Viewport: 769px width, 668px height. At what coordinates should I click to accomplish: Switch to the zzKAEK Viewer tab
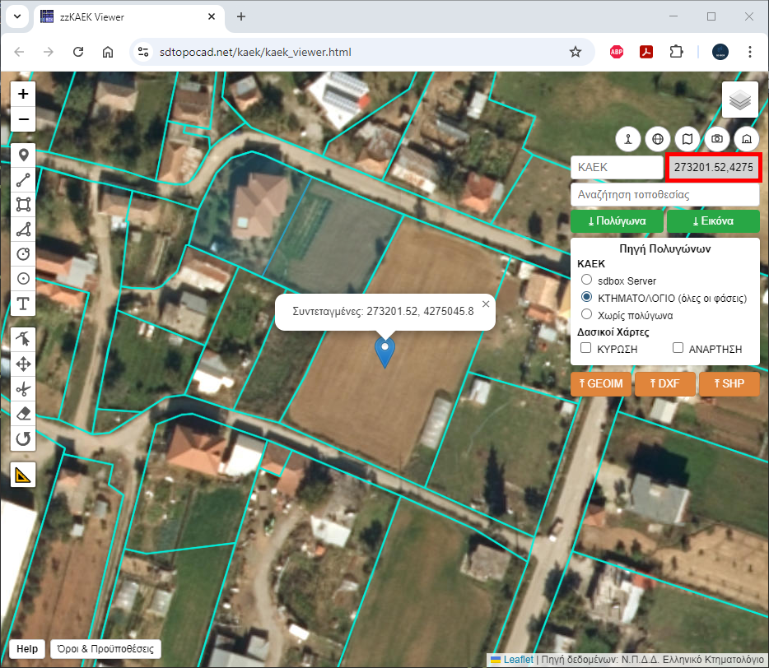pos(124,16)
